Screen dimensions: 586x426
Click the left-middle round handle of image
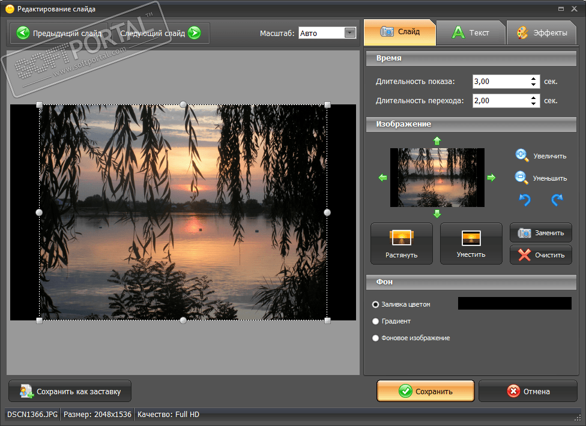coord(39,212)
